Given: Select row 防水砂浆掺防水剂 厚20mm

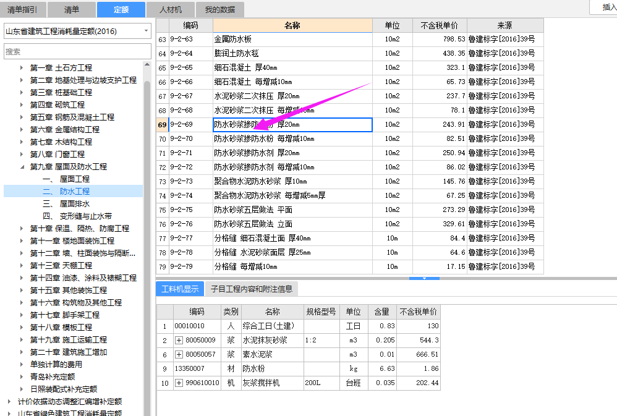Looking at the screenshot, I should (350, 153).
